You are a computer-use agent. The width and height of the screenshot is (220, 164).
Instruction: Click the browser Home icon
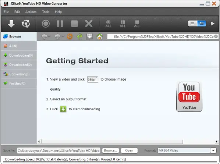(100, 36)
